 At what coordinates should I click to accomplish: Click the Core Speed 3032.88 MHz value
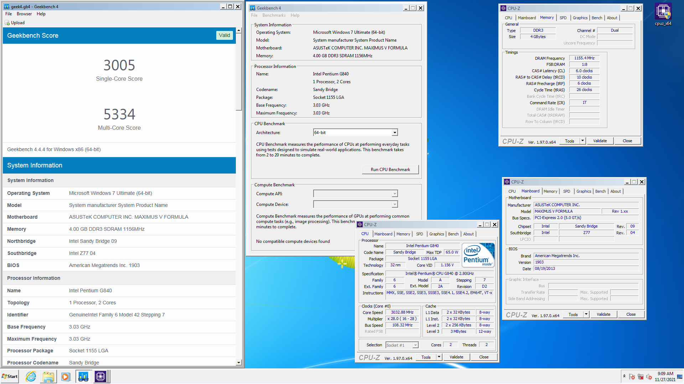(x=402, y=313)
